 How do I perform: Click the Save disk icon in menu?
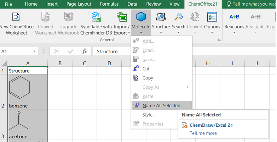click(x=136, y=59)
